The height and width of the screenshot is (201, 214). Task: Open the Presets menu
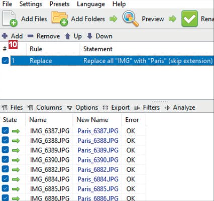coord(59,4)
